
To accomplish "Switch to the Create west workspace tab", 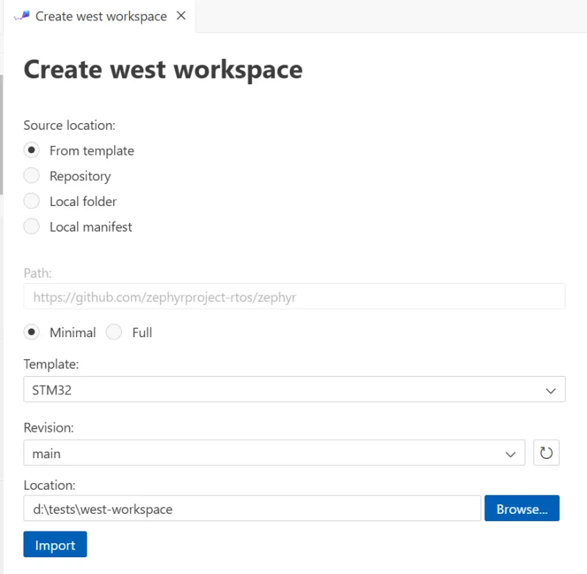I will pos(101,15).
